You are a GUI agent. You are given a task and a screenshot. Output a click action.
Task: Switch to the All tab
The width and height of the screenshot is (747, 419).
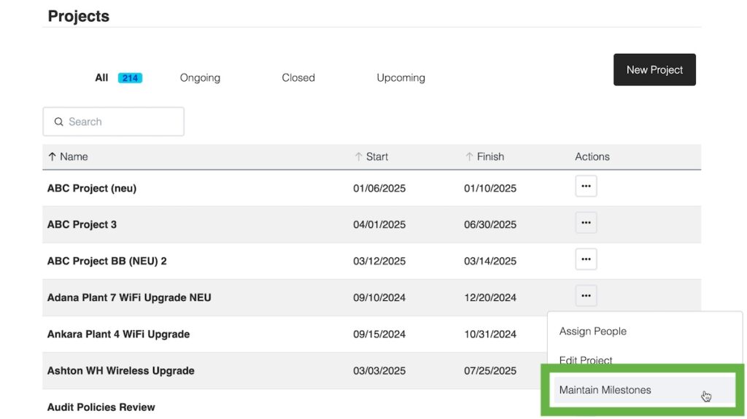(101, 78)
